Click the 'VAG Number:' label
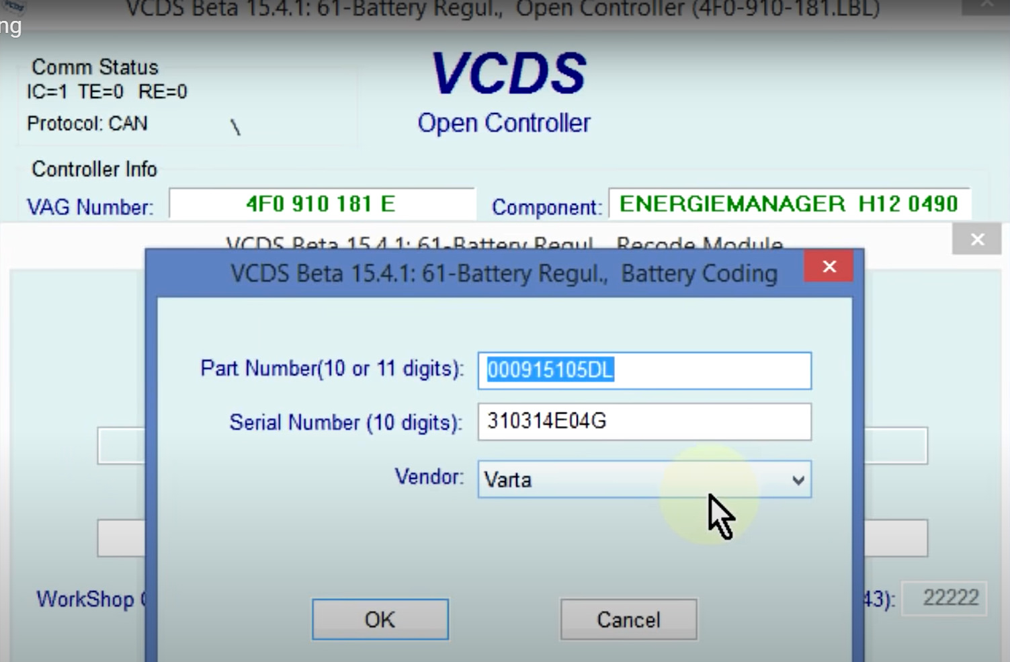The height and width of the screenshot is (662, 1010). coord(90,207)
